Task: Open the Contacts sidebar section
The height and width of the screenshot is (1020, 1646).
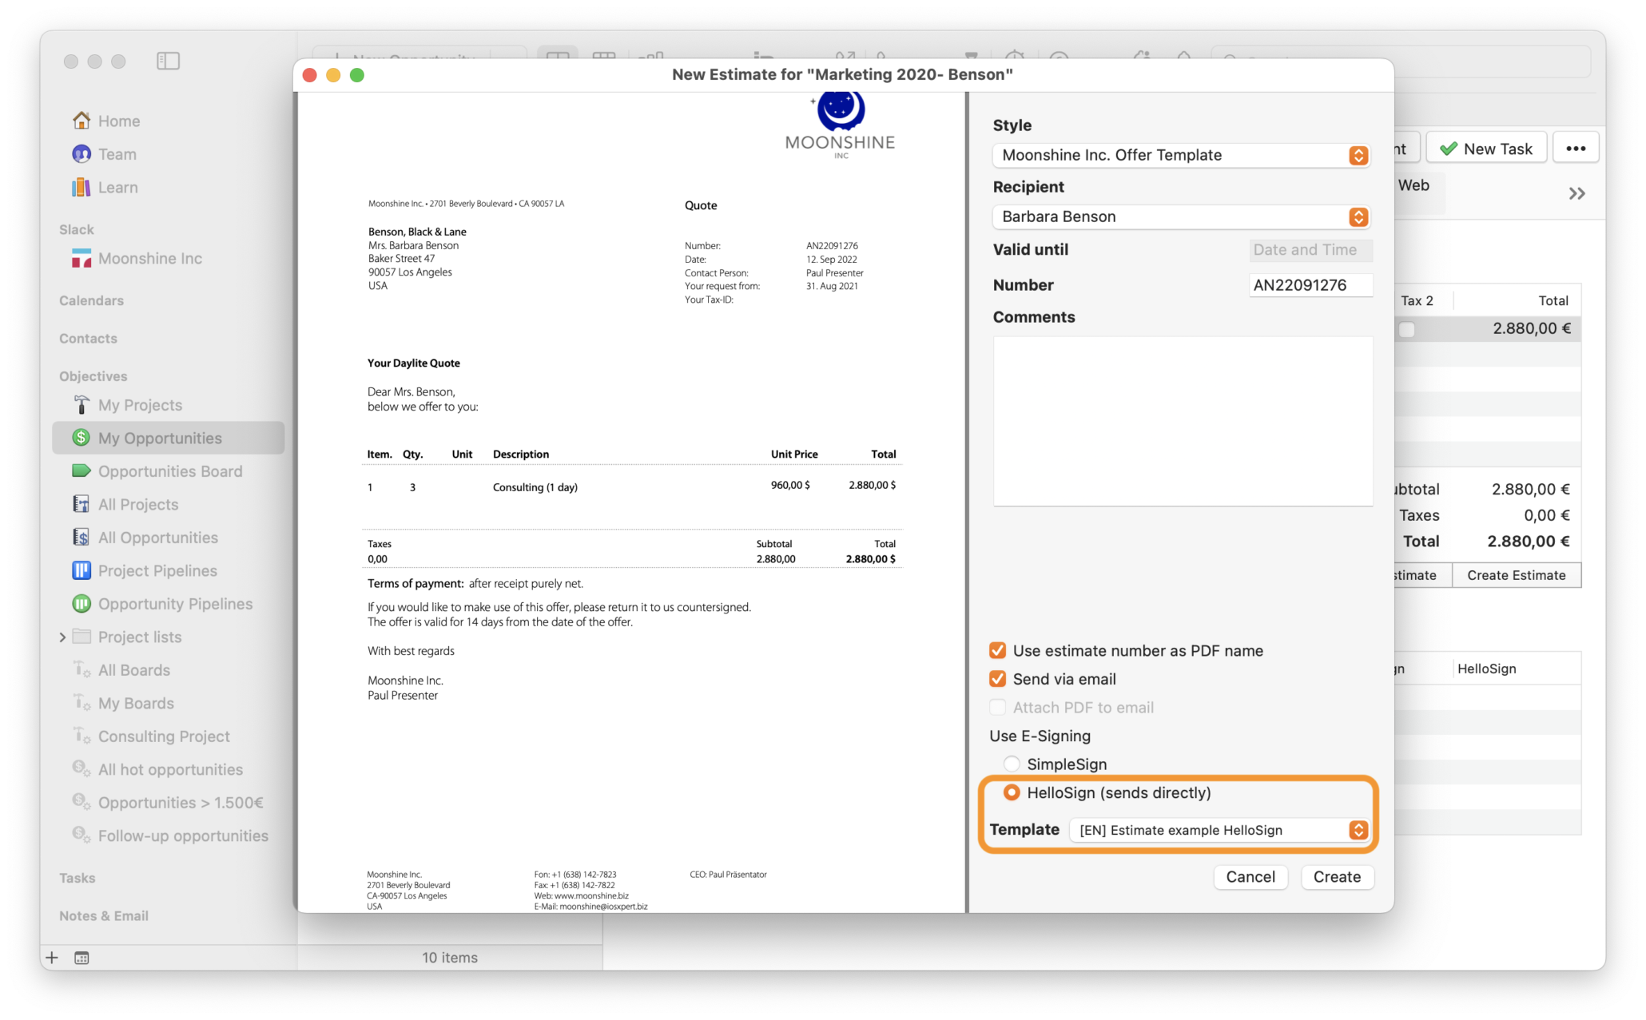Action: (x=88, y=339)
